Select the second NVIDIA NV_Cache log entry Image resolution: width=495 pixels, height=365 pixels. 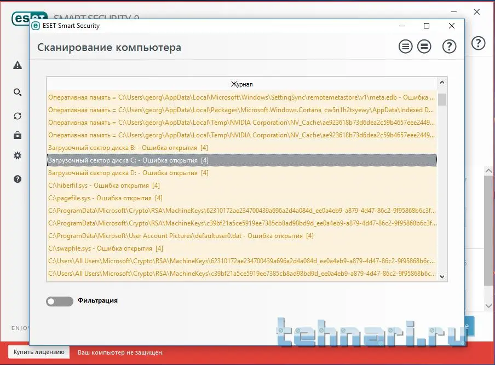pyautogui.click(x=242, y=135)
